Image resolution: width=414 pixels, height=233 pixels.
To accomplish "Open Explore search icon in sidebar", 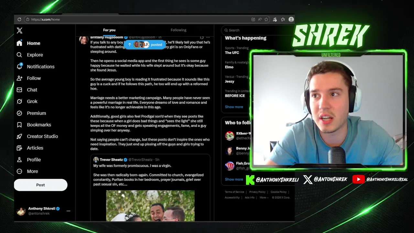I will pyautogui.click(x=19, y=55).
